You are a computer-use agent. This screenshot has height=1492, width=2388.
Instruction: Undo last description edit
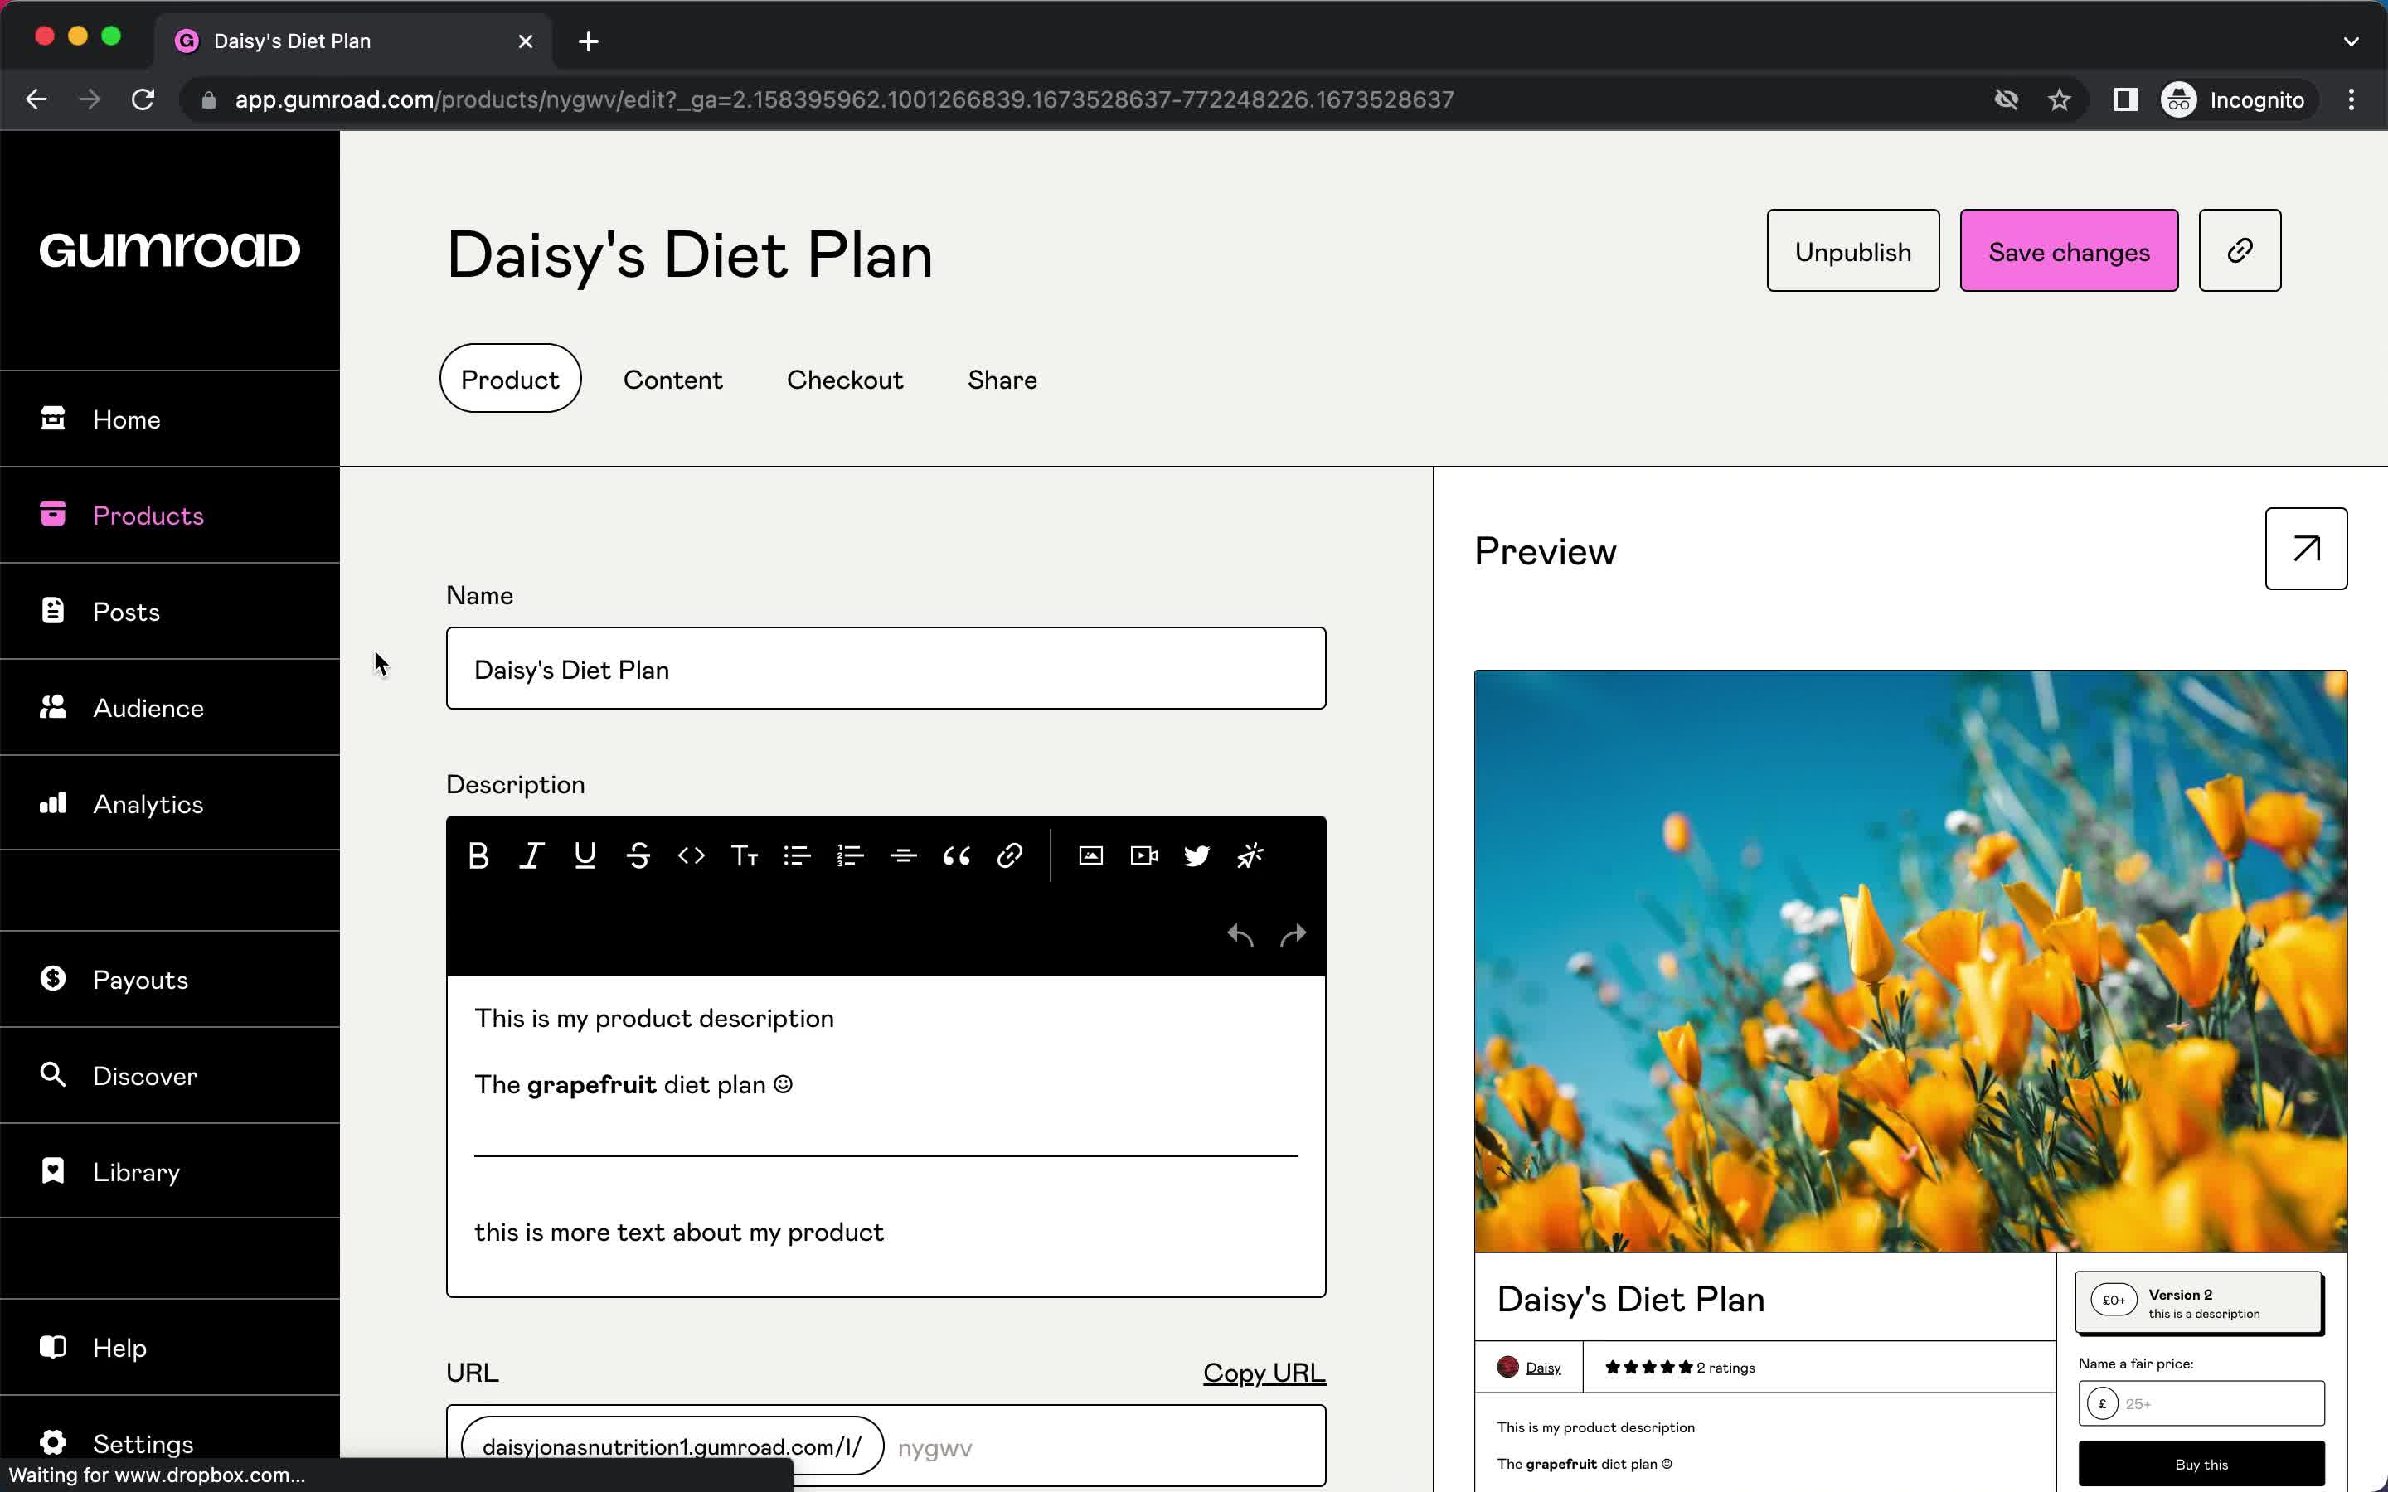coord(1240,933)
